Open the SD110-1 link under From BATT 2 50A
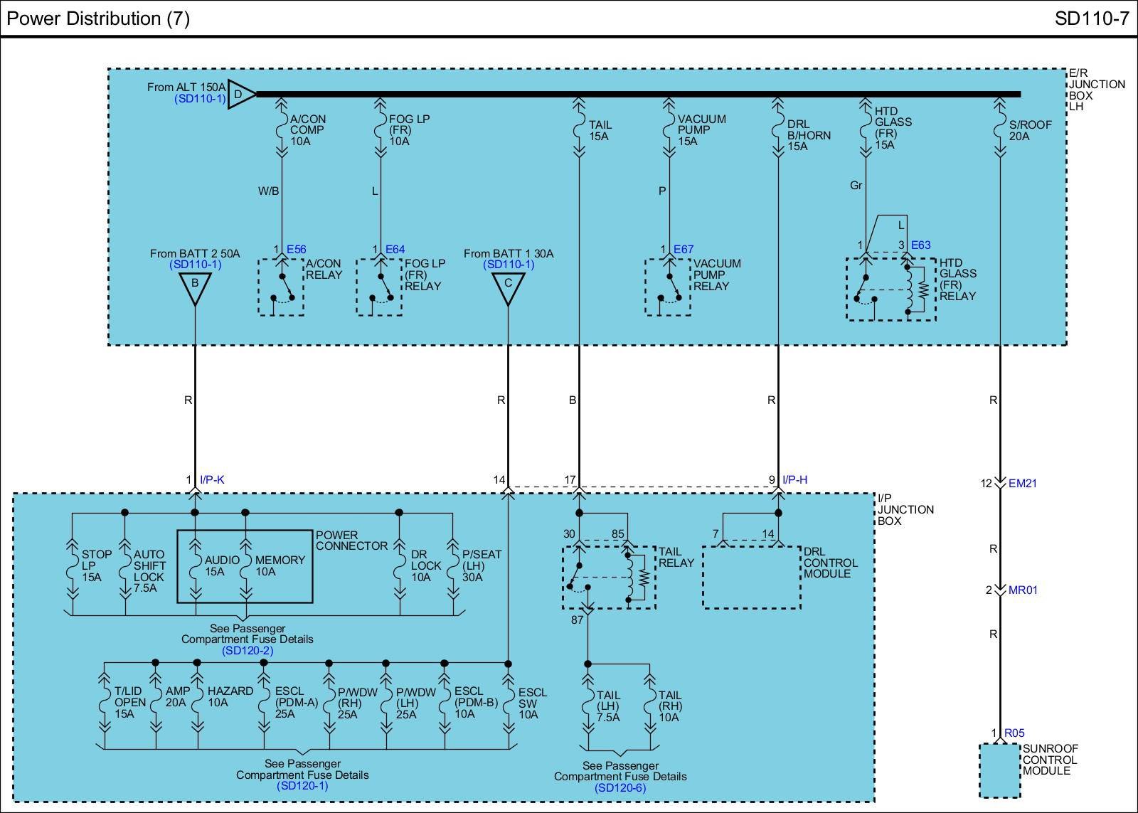 tap(195, 265)
